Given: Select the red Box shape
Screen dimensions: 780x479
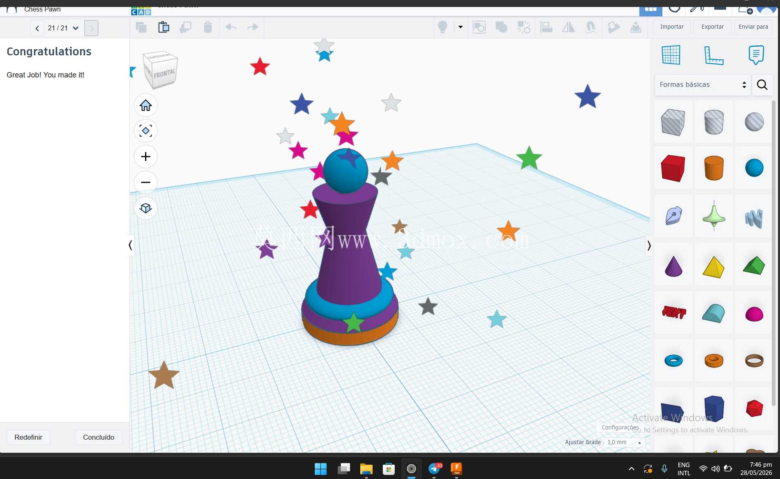Looking at the screenshot, I should (673, 168).
